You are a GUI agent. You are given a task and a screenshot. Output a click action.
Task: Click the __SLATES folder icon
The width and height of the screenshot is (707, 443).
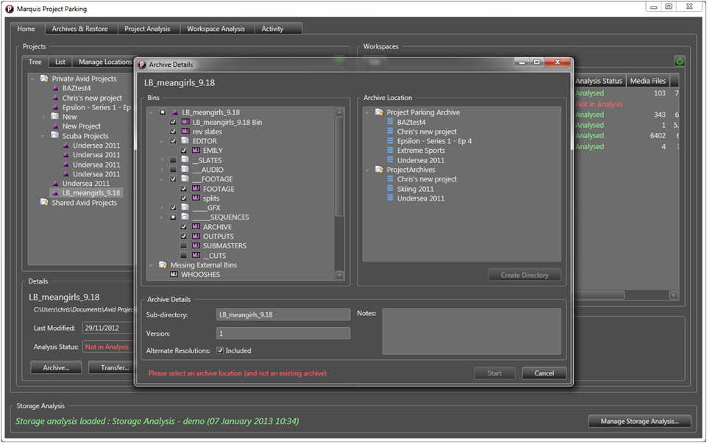(x=185, y=159)
